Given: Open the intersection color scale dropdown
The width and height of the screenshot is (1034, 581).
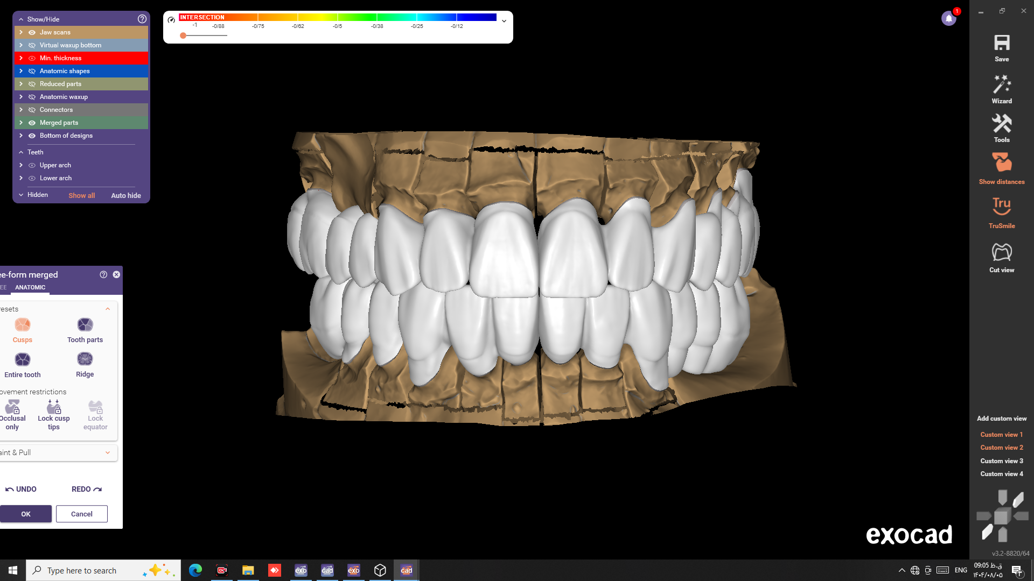Looking at the screenshot, I should coord(504,22).
